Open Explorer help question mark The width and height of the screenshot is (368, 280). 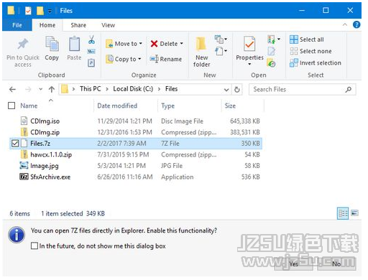tap(356, 24)
